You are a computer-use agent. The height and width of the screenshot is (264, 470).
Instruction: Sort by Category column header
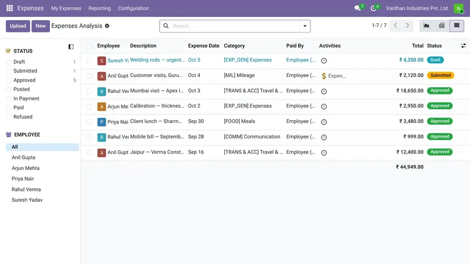234,46
